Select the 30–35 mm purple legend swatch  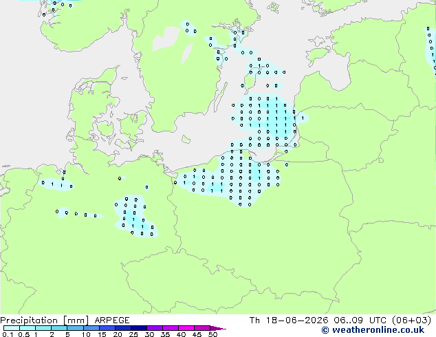(x=154, y=328)
